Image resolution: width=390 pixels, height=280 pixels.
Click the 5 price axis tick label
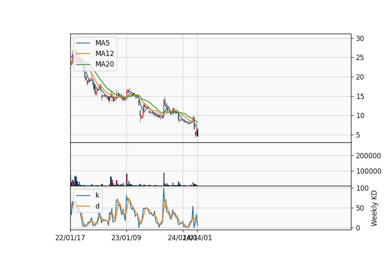click(358, 135)
